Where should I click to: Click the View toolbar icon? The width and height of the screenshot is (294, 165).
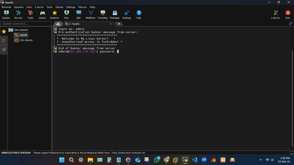click(66, 14)
